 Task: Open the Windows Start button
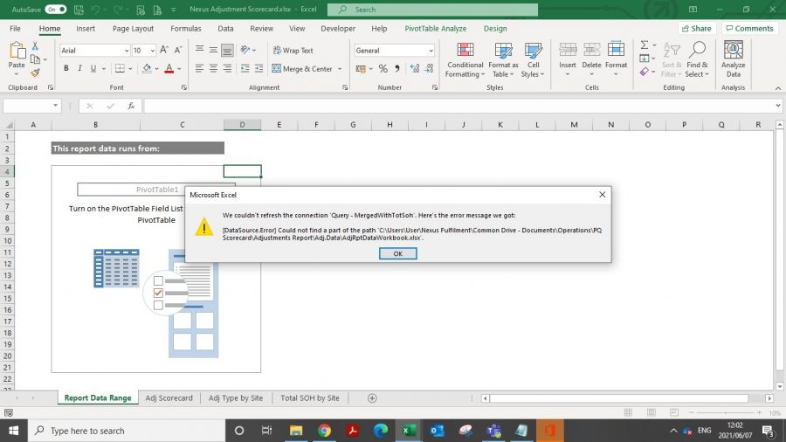point(13,431)
